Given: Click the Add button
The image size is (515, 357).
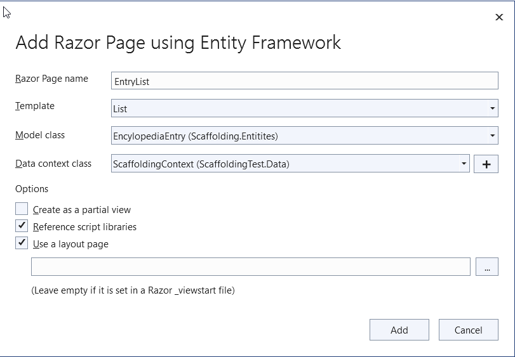Looking at the screenshot, I should click(x=399, y=330).
